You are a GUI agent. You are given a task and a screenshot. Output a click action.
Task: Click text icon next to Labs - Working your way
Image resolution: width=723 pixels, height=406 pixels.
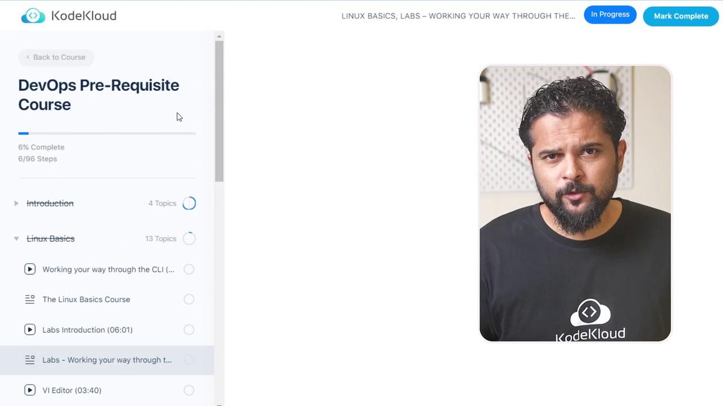(x=30, y=360)
